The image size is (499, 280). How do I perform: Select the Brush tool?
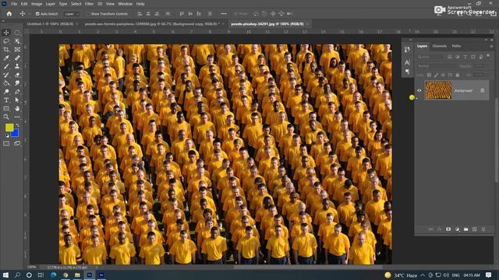tap(6, 66)
